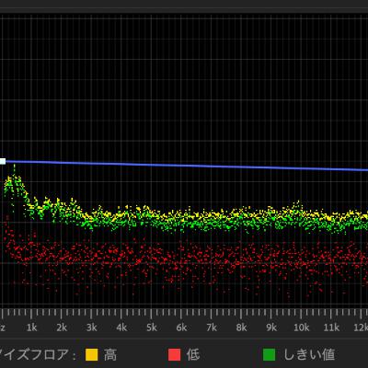Click the 8k frequency axis label

tap(242, 328)
